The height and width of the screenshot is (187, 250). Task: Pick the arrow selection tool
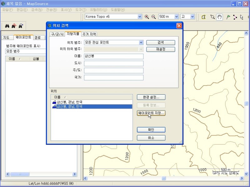(x=242, y=17)
